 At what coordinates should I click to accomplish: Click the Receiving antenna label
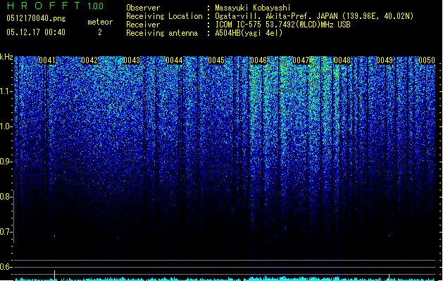(x=162, y=33)
